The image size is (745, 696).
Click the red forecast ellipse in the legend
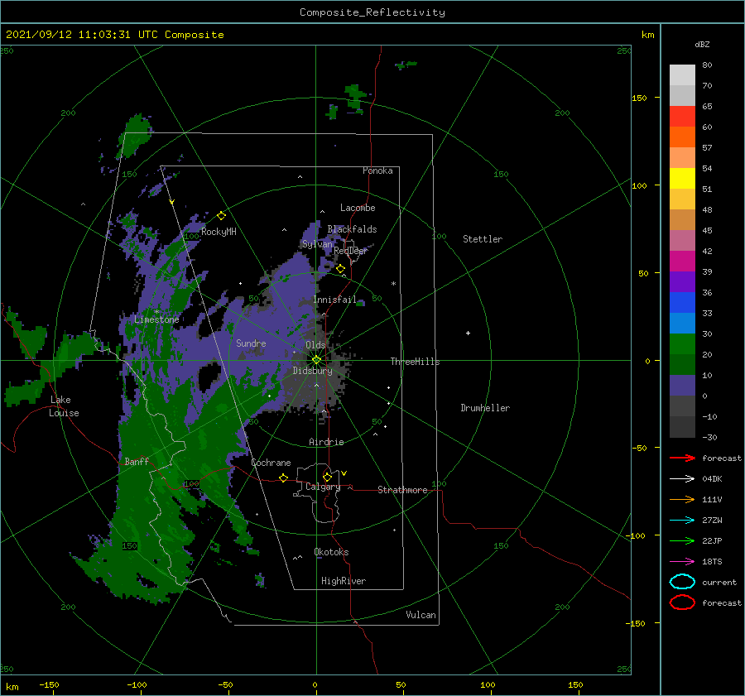[x=682, y=602]
